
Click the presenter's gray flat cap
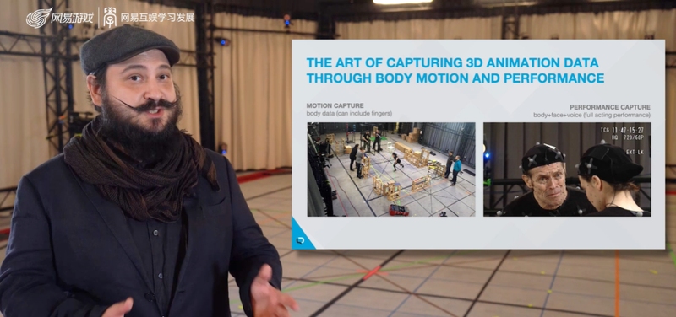(x=129, y=48)
